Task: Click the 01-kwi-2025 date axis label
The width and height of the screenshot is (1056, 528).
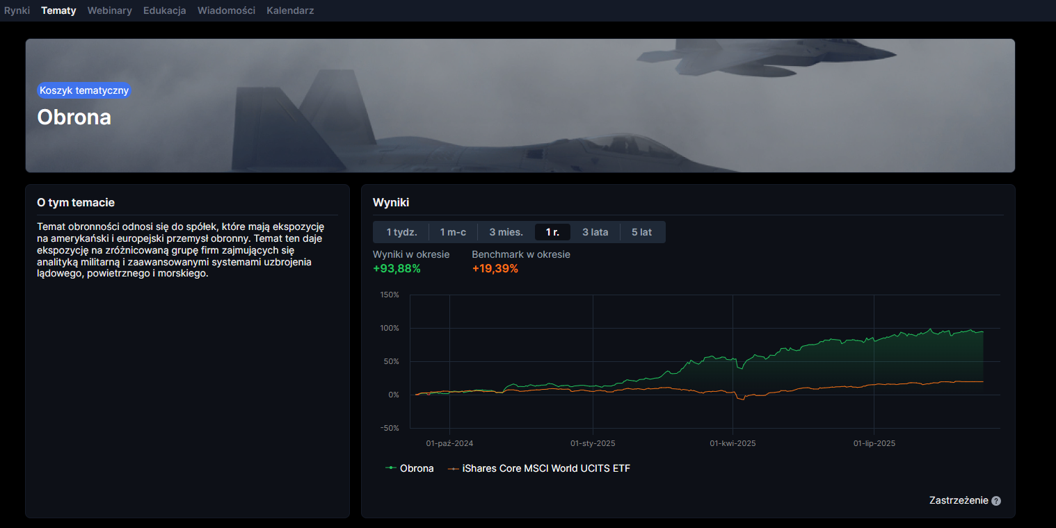Action: [x=733, y=443]
